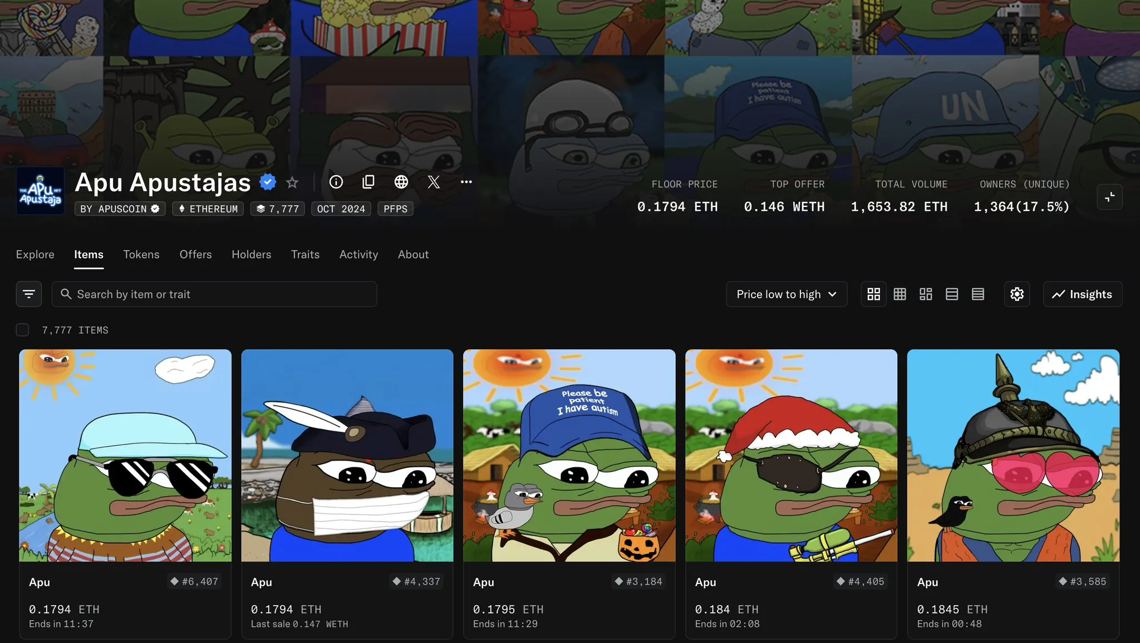Switch to dense table view
Image resolution: width=1140 pixels, height=643 pixels.
pyautogui.click(x=978, y=294)
